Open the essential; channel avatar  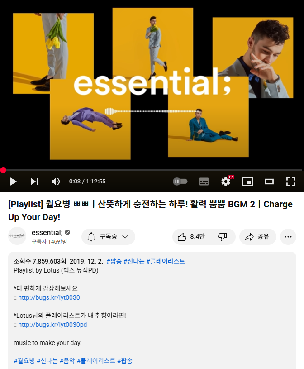point(17,236)
